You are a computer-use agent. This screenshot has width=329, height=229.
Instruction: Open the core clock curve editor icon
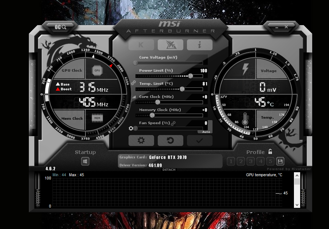134,97
